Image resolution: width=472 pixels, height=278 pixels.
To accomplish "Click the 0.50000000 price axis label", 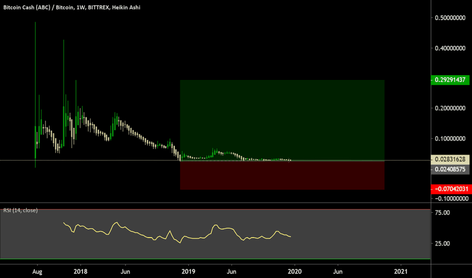I will point(450,18).
